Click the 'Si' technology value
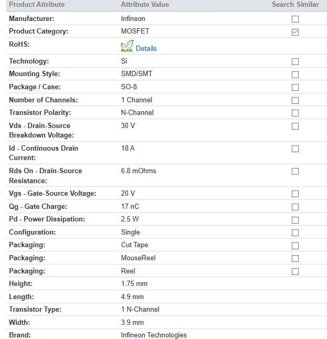327x339 pixels. click(x=124, y=61)
